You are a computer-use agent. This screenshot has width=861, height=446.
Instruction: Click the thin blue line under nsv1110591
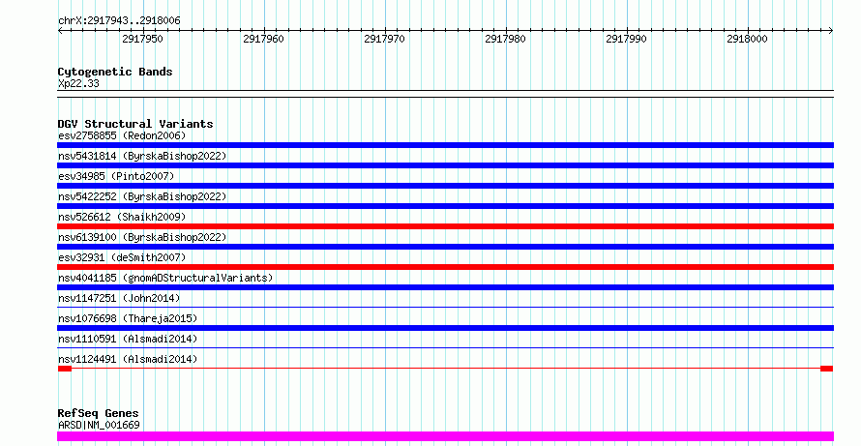coord(445,348)
